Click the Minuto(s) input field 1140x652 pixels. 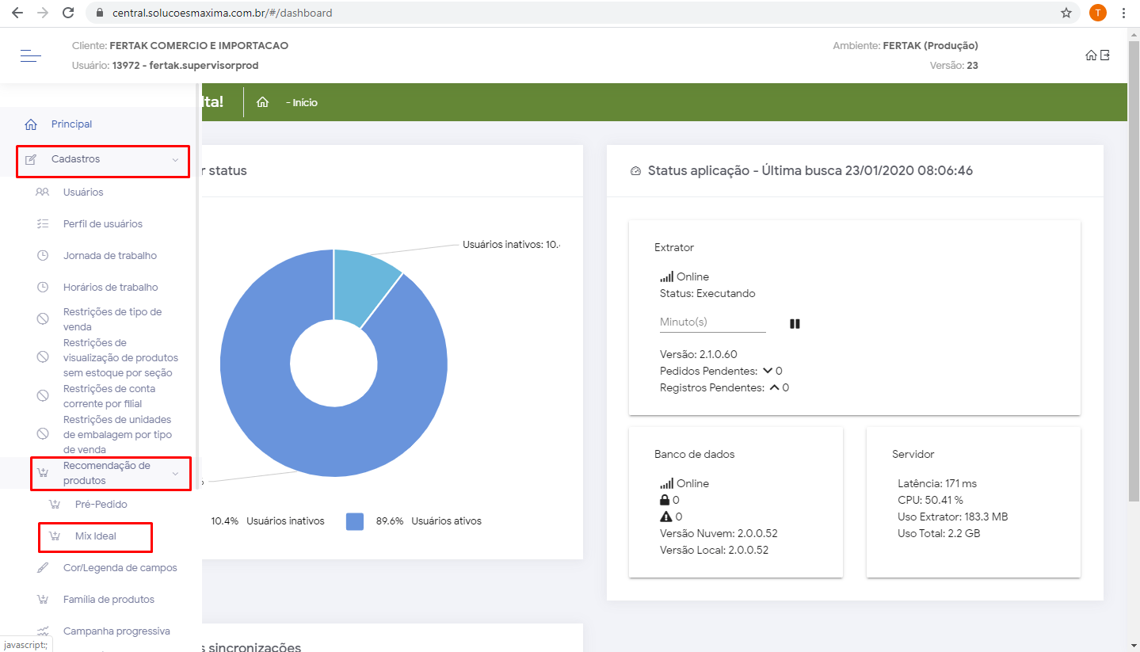pyautogui.click(x=712, y=322)
